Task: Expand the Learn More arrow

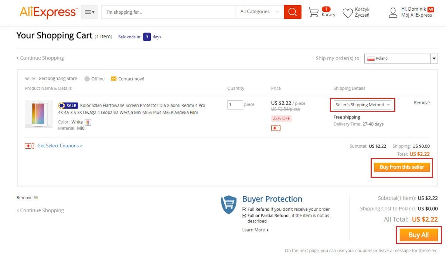Action: point(268,230)
